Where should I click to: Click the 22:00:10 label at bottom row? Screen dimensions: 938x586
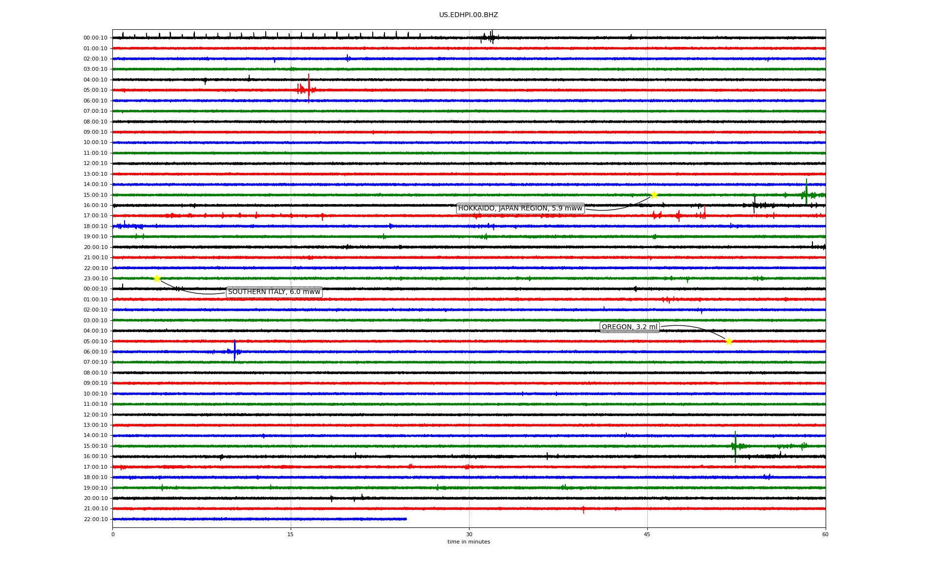pos(96,519)
